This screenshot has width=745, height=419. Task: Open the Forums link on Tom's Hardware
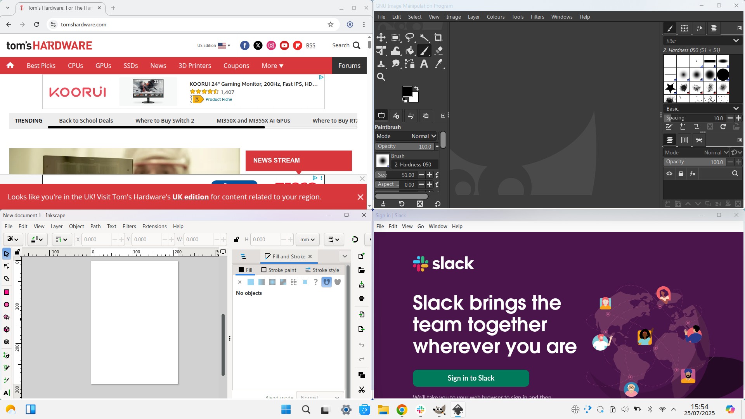349,66
